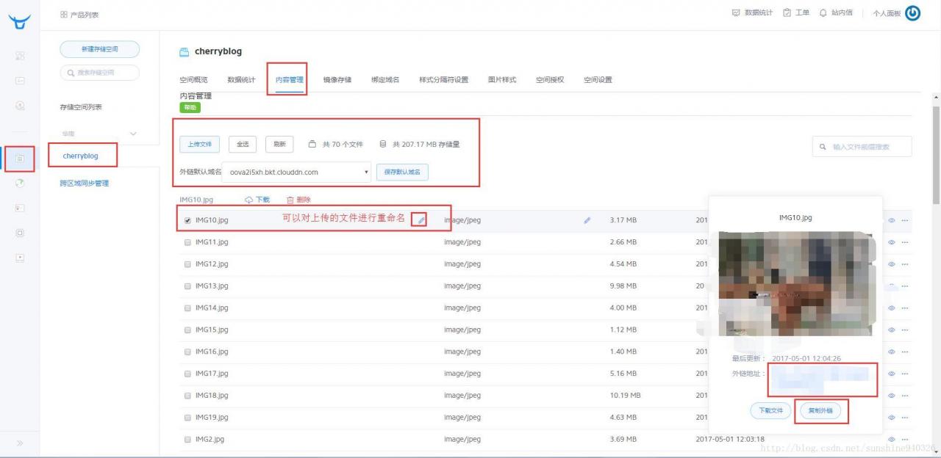Open the 样式分隔符设置 tab

click(443, 80)
